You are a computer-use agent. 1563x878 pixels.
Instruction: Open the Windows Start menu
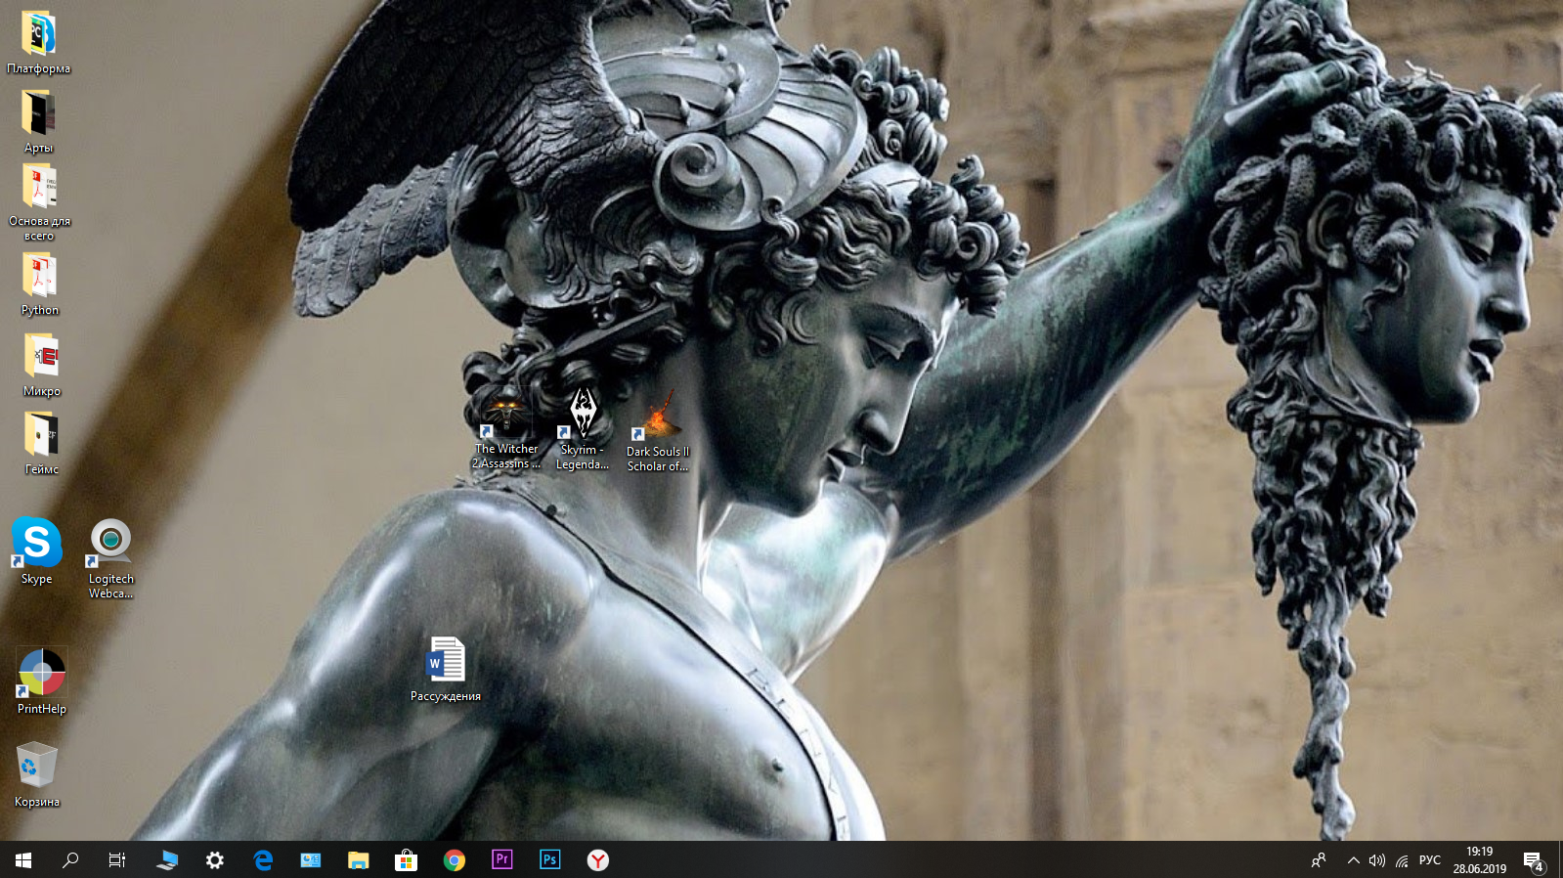click(x=23, y=860)
